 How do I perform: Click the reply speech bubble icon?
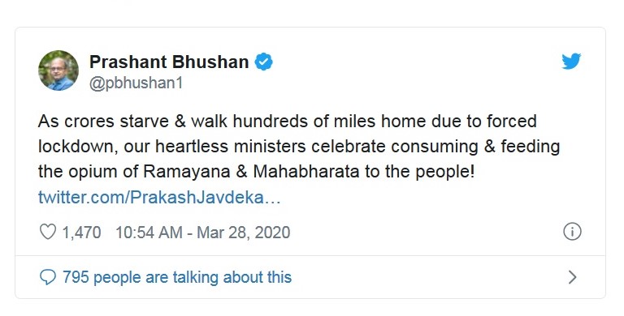coord(48,277)
